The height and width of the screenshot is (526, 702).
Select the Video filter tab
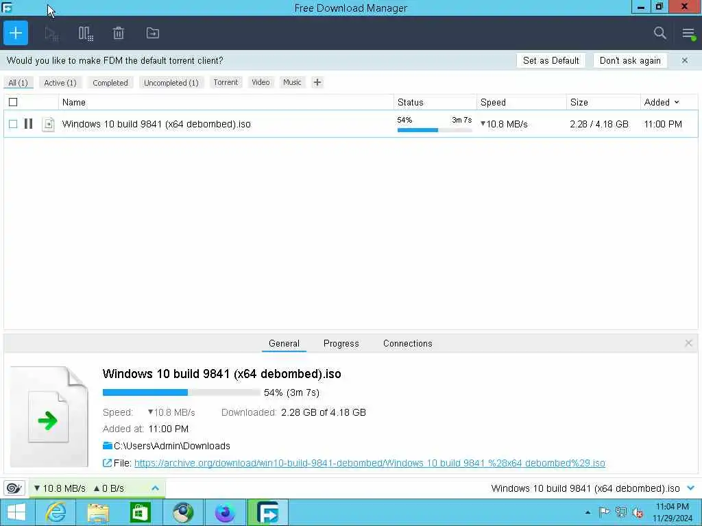click(x=261, y=82)
